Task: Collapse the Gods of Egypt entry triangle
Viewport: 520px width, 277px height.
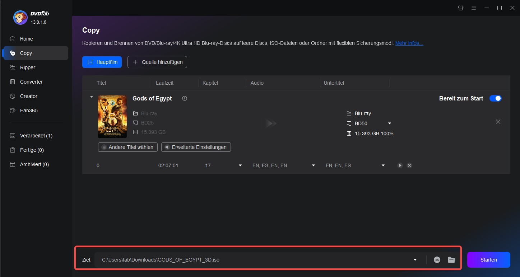Action: (x=91, y=97)
